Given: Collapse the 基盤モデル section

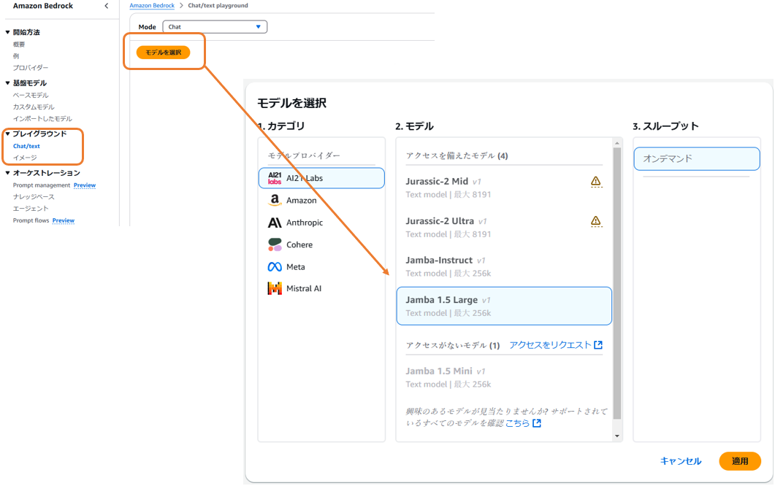Looking at the screenshot, I should pos(7,83).
